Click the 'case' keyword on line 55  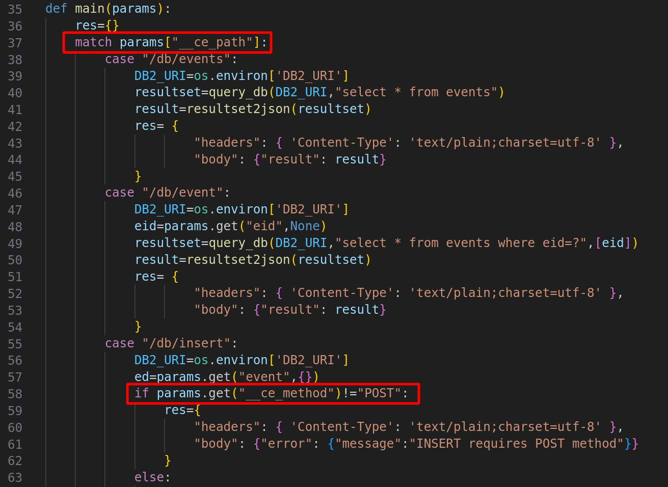(120, 343)
